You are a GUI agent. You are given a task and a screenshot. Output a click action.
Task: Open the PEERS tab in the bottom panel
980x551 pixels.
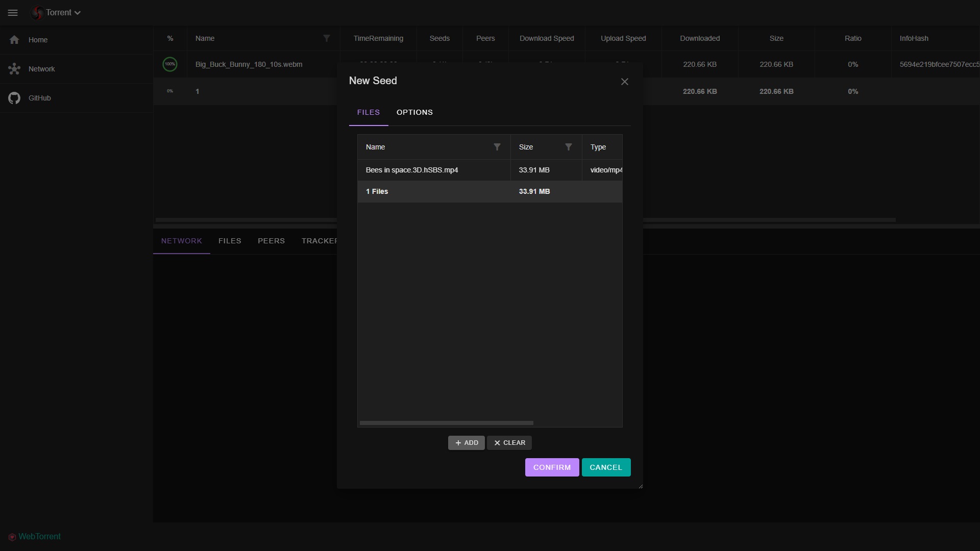point(271,241)
